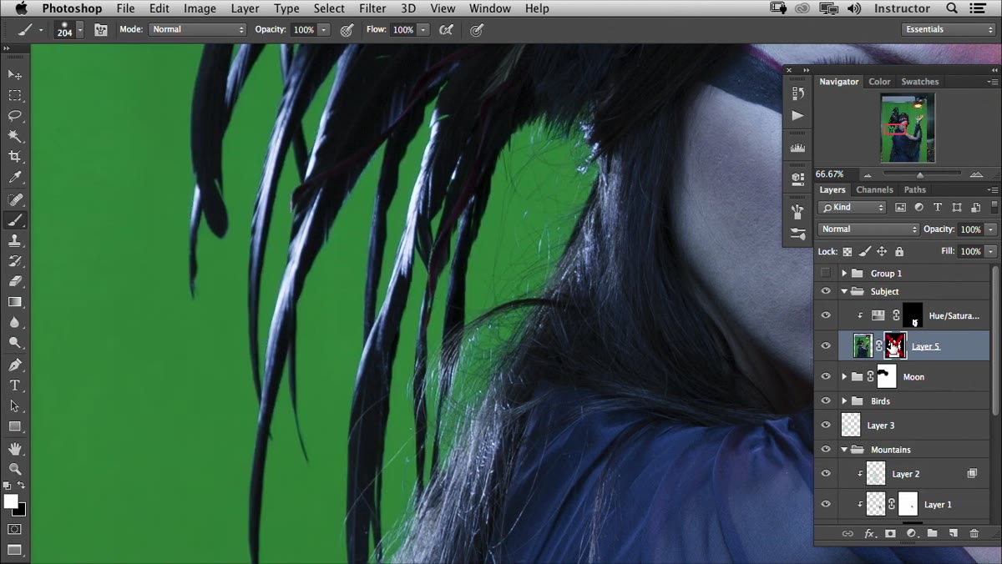
Task: Hide the Hue/Saturation adjustment layer
Action: coord(826,315)
